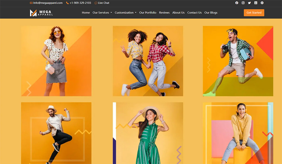Click the Twitter bird icon
Screen dimensions: 282x164
point(249,3)
